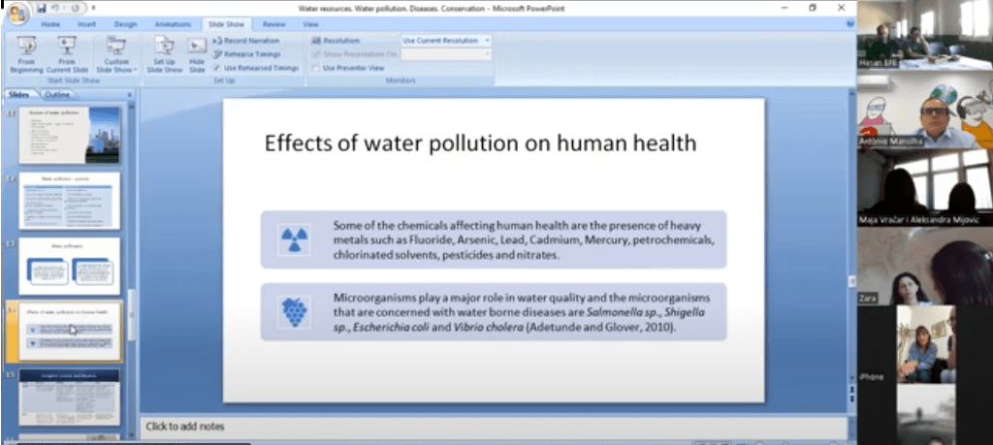
Task: Switch to the Outline pane tab
Action: [57, 94]
